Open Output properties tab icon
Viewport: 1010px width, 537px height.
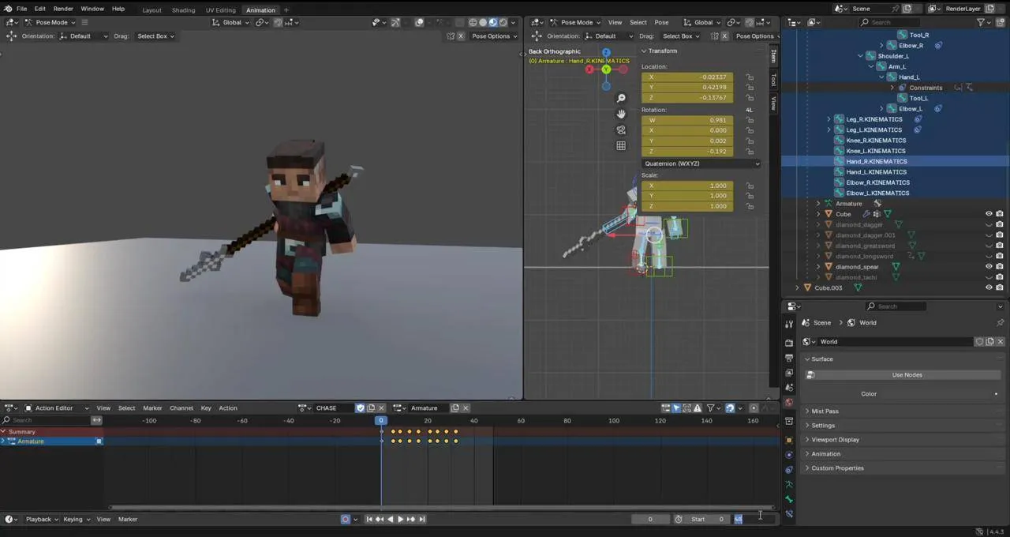[789, 357]
